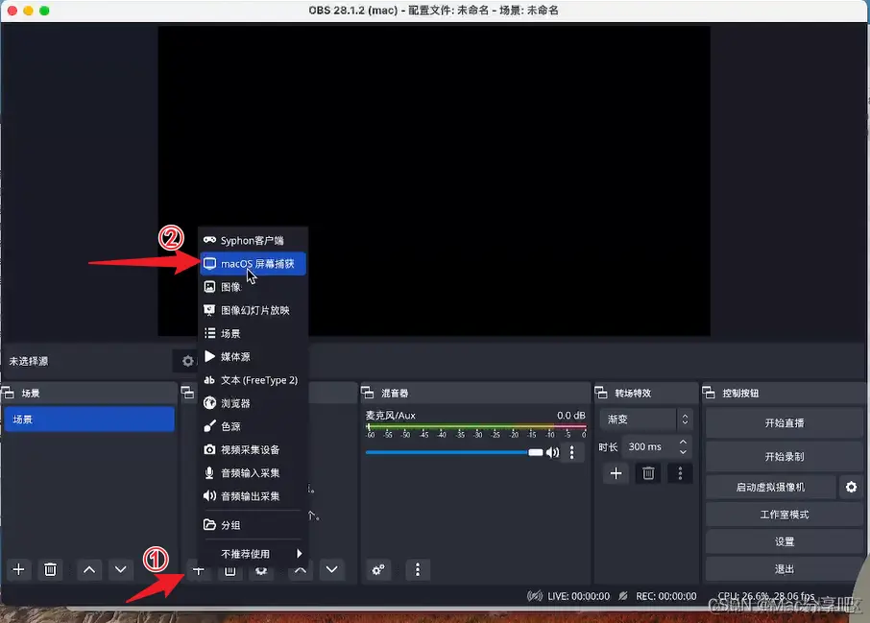Add a new scene with the plus icon
This screenshot has width=870, height=623.
tap(16, 569)
